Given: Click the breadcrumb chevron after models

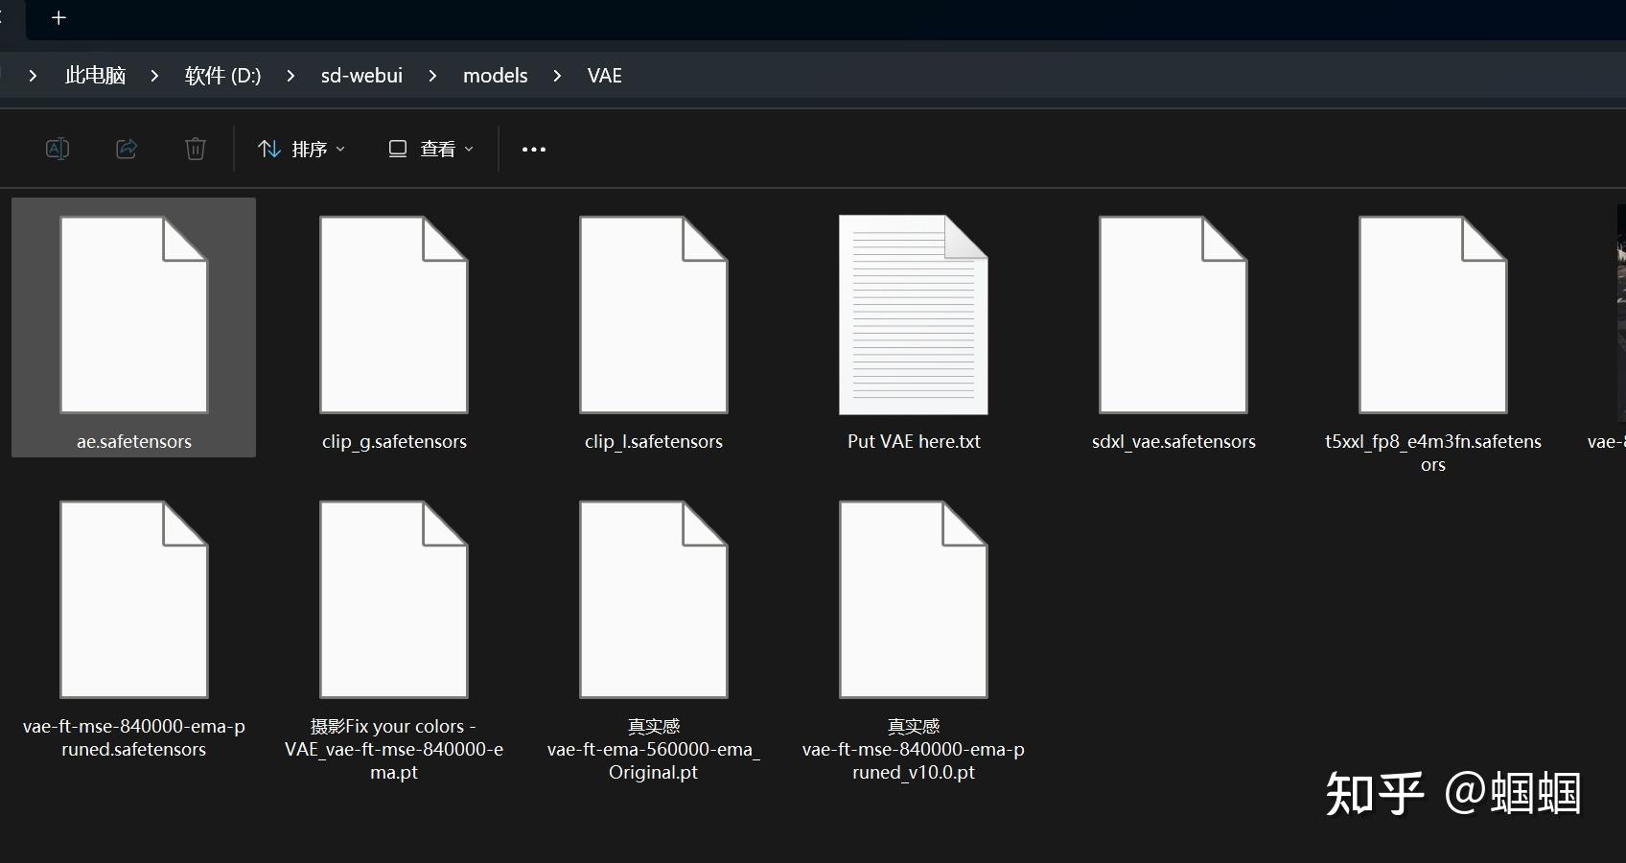Looking at the screenshot, I should click(557, 76).
